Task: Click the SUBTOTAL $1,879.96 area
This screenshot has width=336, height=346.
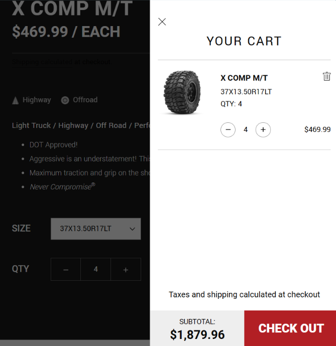Action: 197,329
